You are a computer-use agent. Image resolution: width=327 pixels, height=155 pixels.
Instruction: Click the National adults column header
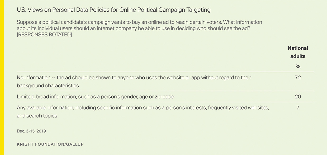click(x=298, y=52)
